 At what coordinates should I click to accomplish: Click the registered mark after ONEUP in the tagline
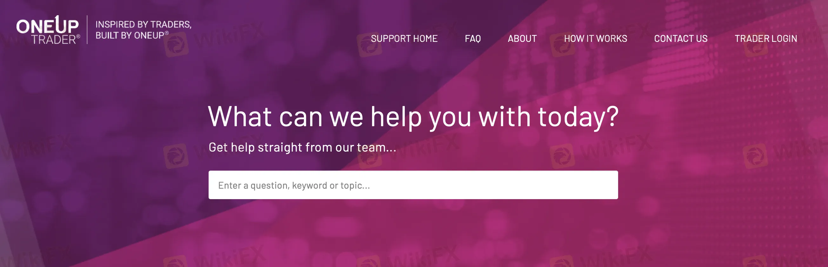(x=166, y=33)
